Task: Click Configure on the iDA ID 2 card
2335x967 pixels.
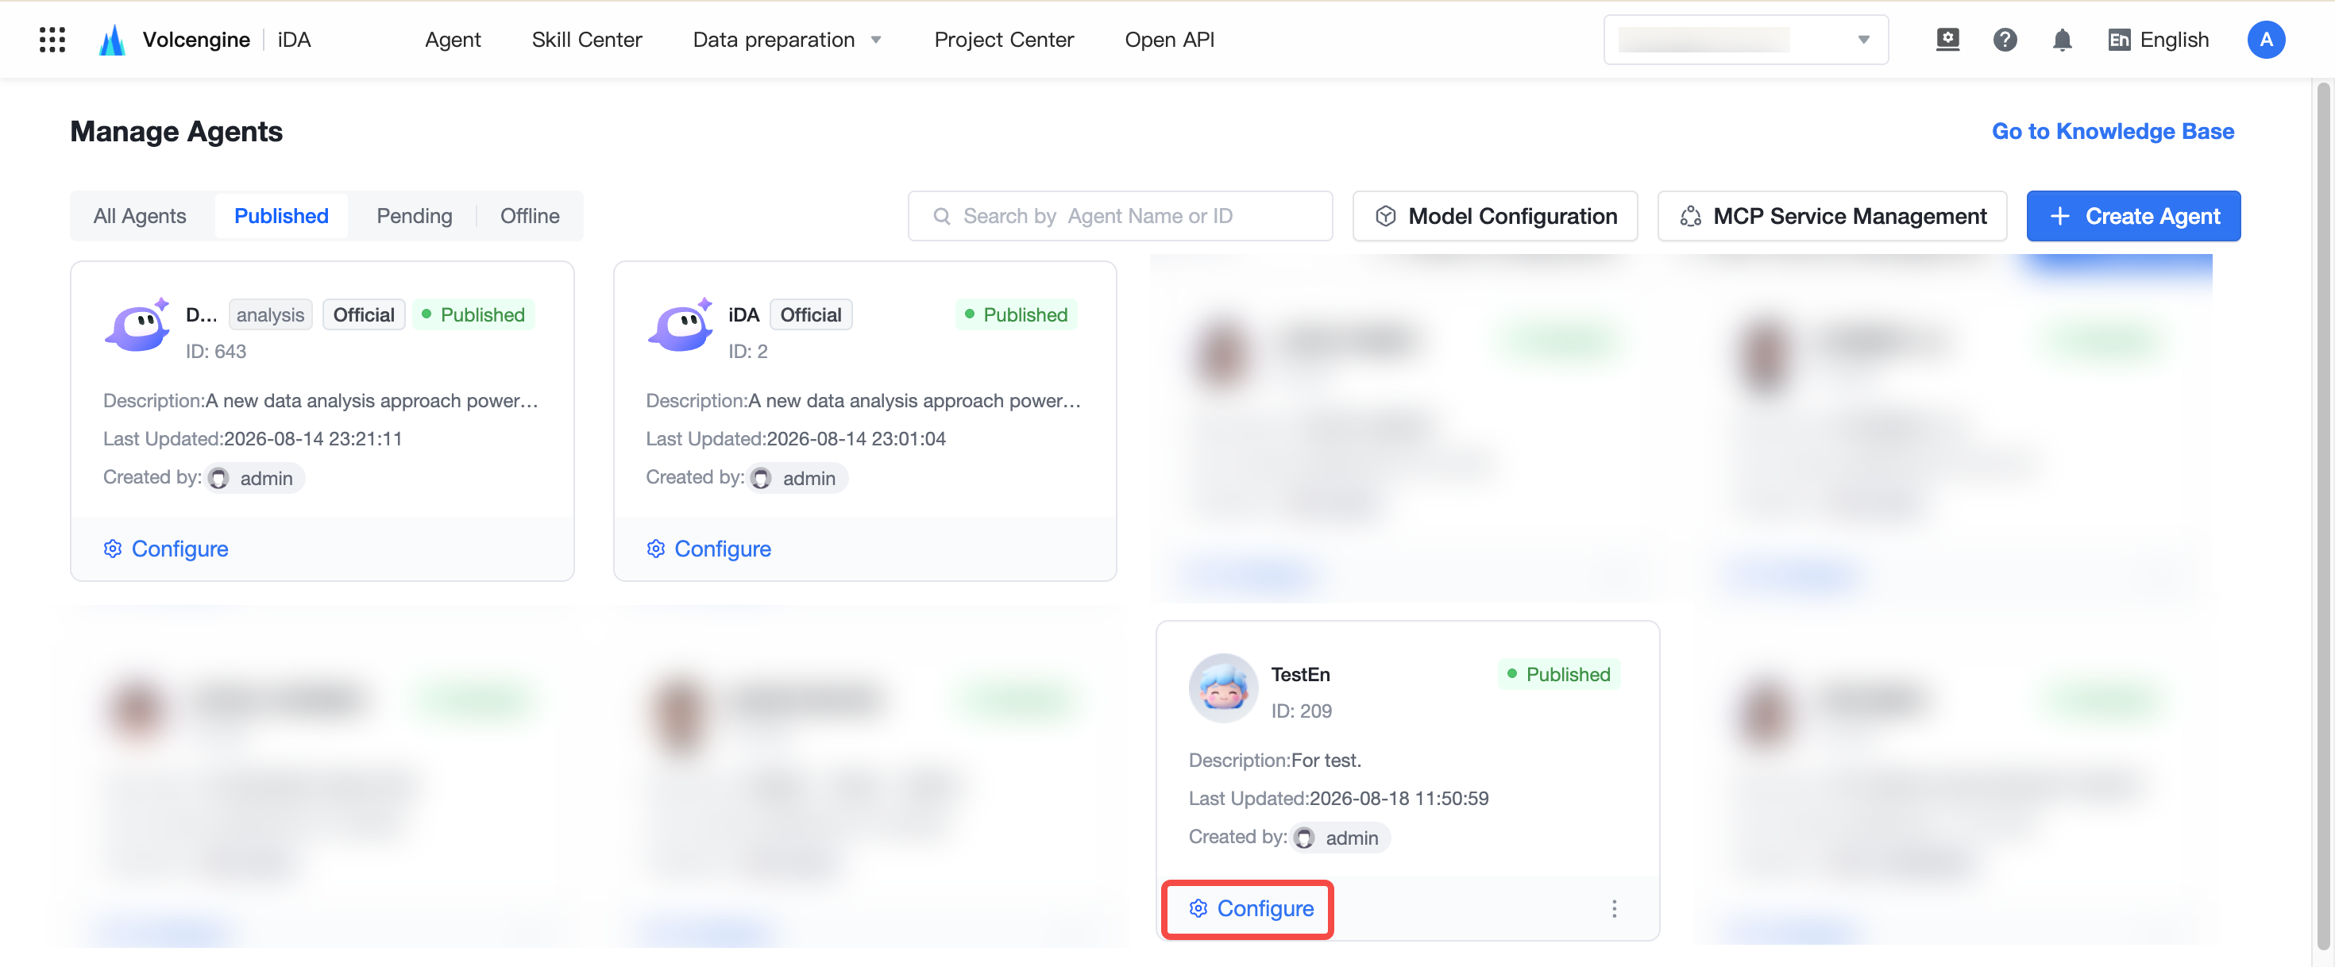Action: pos(708,549)
